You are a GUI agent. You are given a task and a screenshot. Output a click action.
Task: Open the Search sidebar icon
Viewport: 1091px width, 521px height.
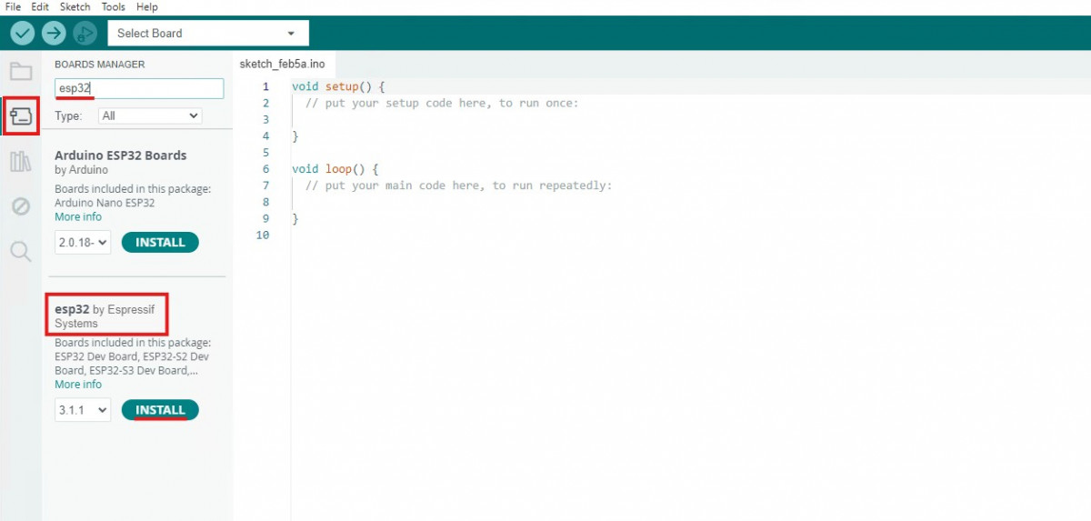point(20,251)
